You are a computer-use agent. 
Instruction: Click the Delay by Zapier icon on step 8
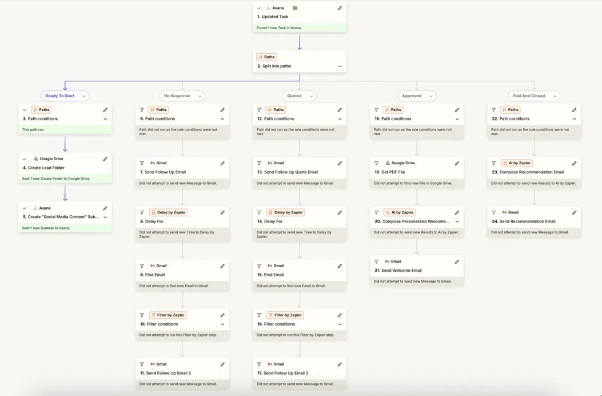(154, 212)
